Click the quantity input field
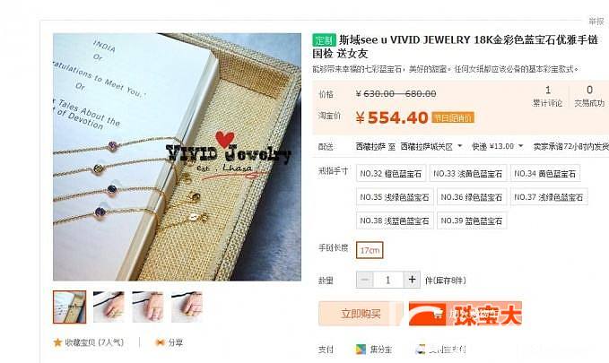This screenshot has width=609, height=363. point(388,280)
